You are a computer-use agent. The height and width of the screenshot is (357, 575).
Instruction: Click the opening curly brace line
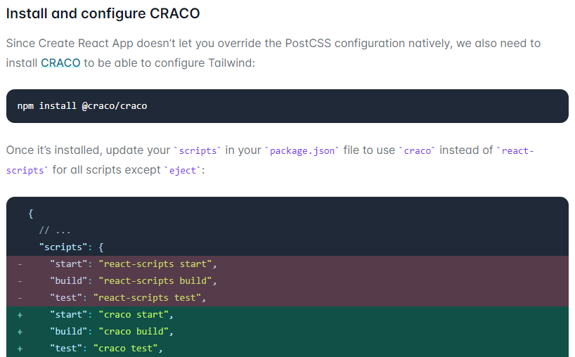(x=31, y=214)
